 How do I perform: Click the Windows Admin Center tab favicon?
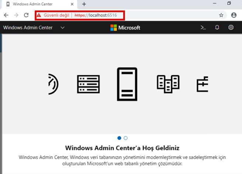point(8,4)
